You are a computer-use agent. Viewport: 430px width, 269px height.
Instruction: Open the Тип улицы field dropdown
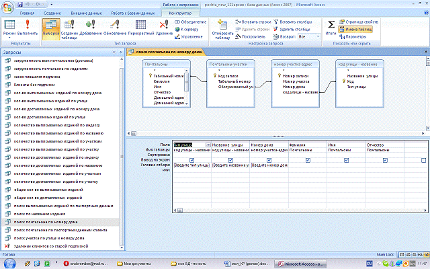click(208, 145)
